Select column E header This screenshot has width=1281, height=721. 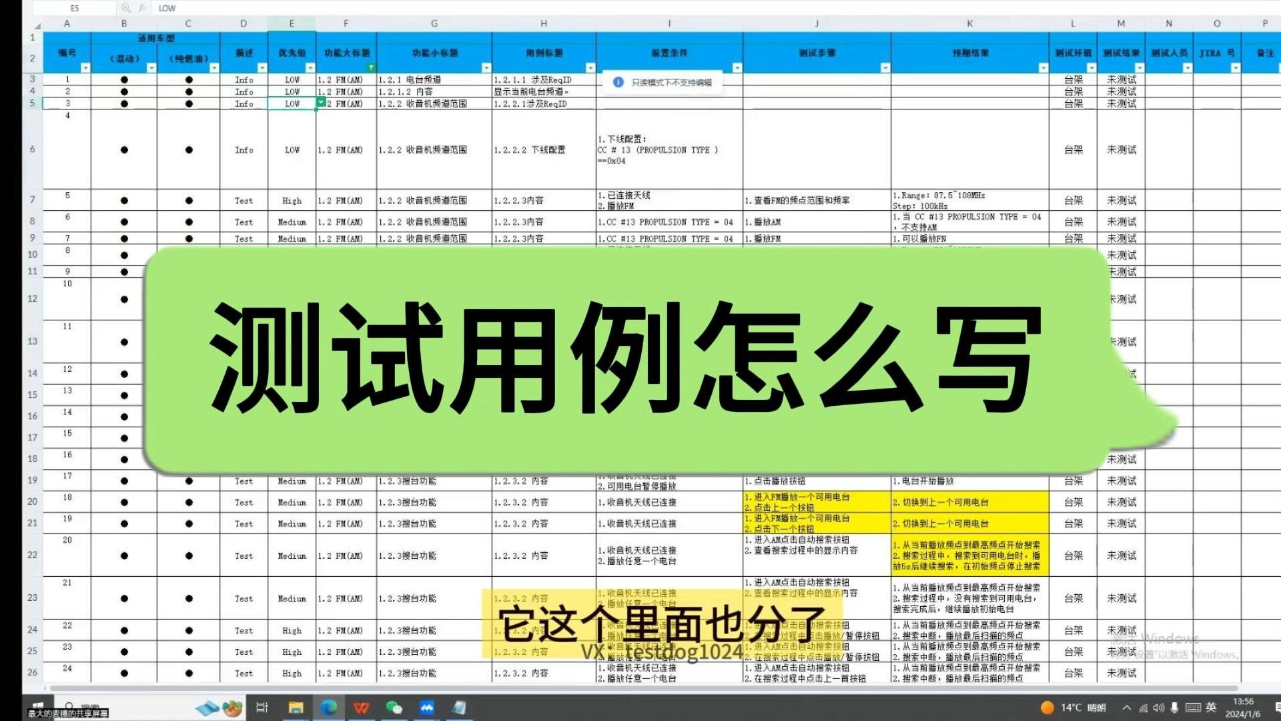point(292,24)
